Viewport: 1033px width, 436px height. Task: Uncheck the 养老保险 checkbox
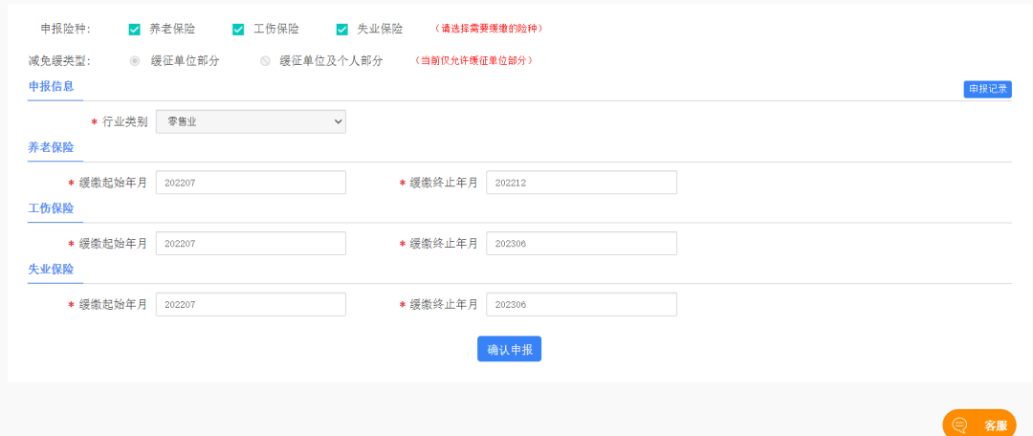(x=135, y=29)
